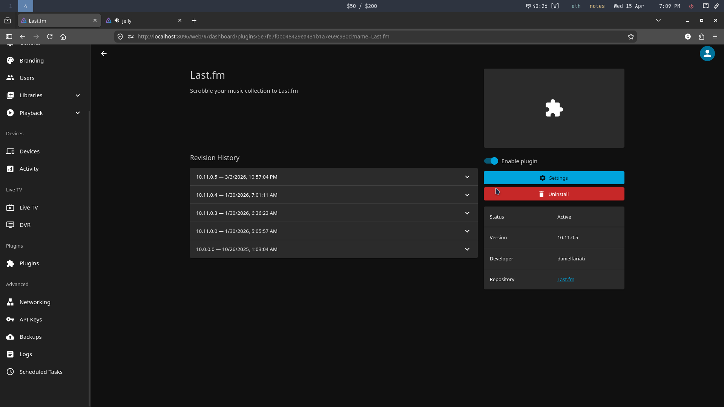
Task: Open the Scheduled Tasks menu item
Action: coord(44,372)
